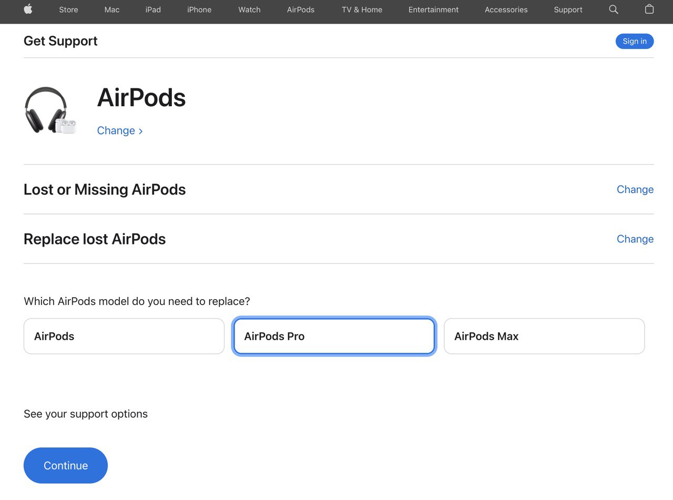Choose the AirPods Max model option
Image resolution: width=673 pixels, height=500 pixels.
click(x=544, y=336)
